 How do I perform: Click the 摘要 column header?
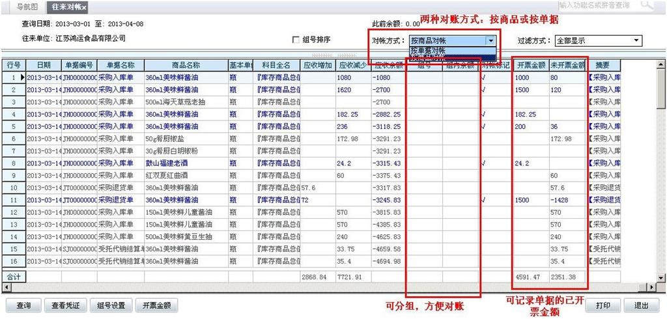(x=604, y=66)
